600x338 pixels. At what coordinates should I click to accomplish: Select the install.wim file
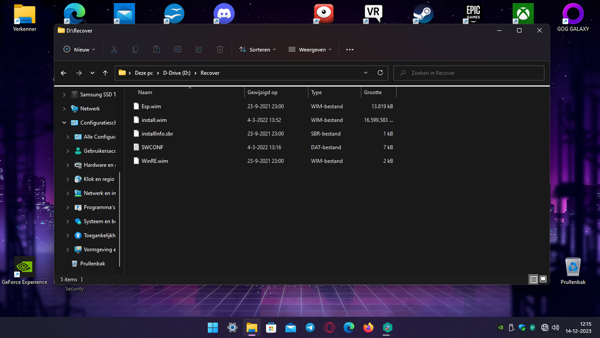(x=154, y=120)
